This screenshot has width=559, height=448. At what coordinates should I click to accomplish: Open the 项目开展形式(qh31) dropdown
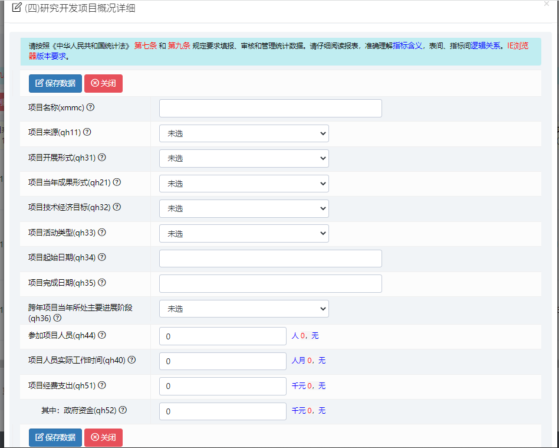[244, 158]
